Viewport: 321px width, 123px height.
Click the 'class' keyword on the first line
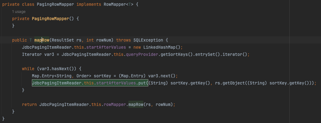pos(28,4)
